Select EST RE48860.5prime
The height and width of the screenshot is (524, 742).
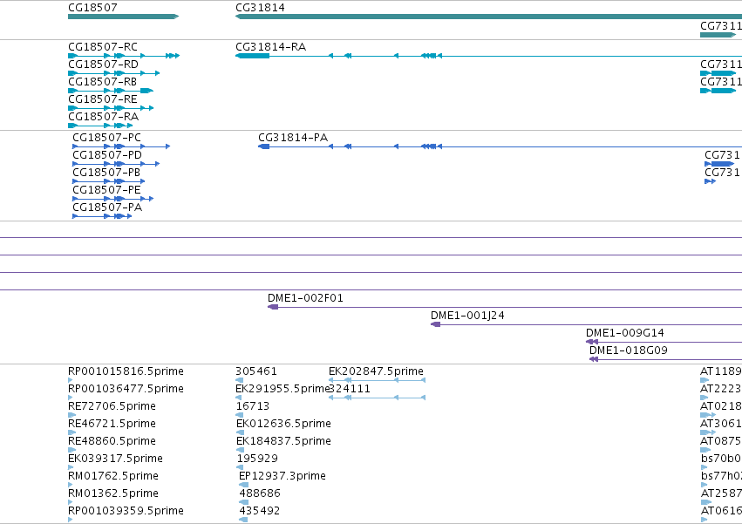point(112,442)
